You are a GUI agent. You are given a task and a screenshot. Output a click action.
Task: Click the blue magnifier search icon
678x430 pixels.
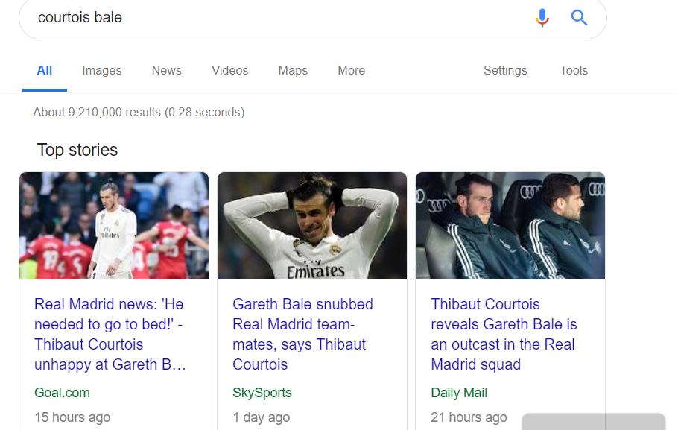[579, 18]
